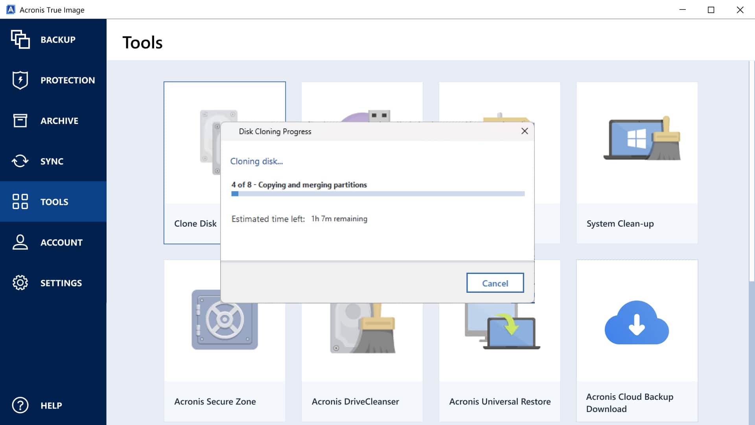The height and width of the screenshot is (425, 755).
Task: Click the estimated time remaining text
Action: coord(299,218)
